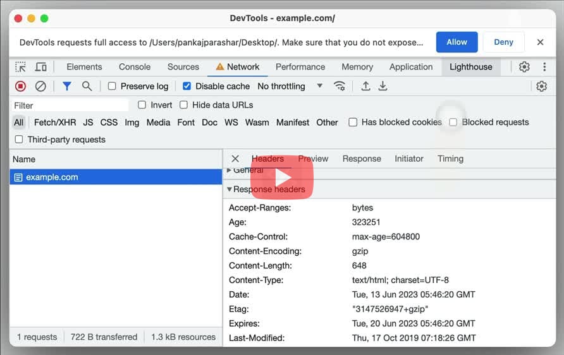Filter requests by Wasm
Screen dimensions: 564x355
pyautogui.click(x=257, y=123)
